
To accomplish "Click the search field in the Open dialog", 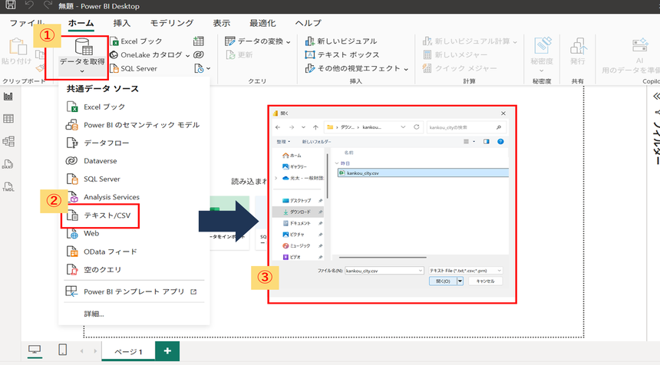I will pyautogui.click(x=466, y=127).
